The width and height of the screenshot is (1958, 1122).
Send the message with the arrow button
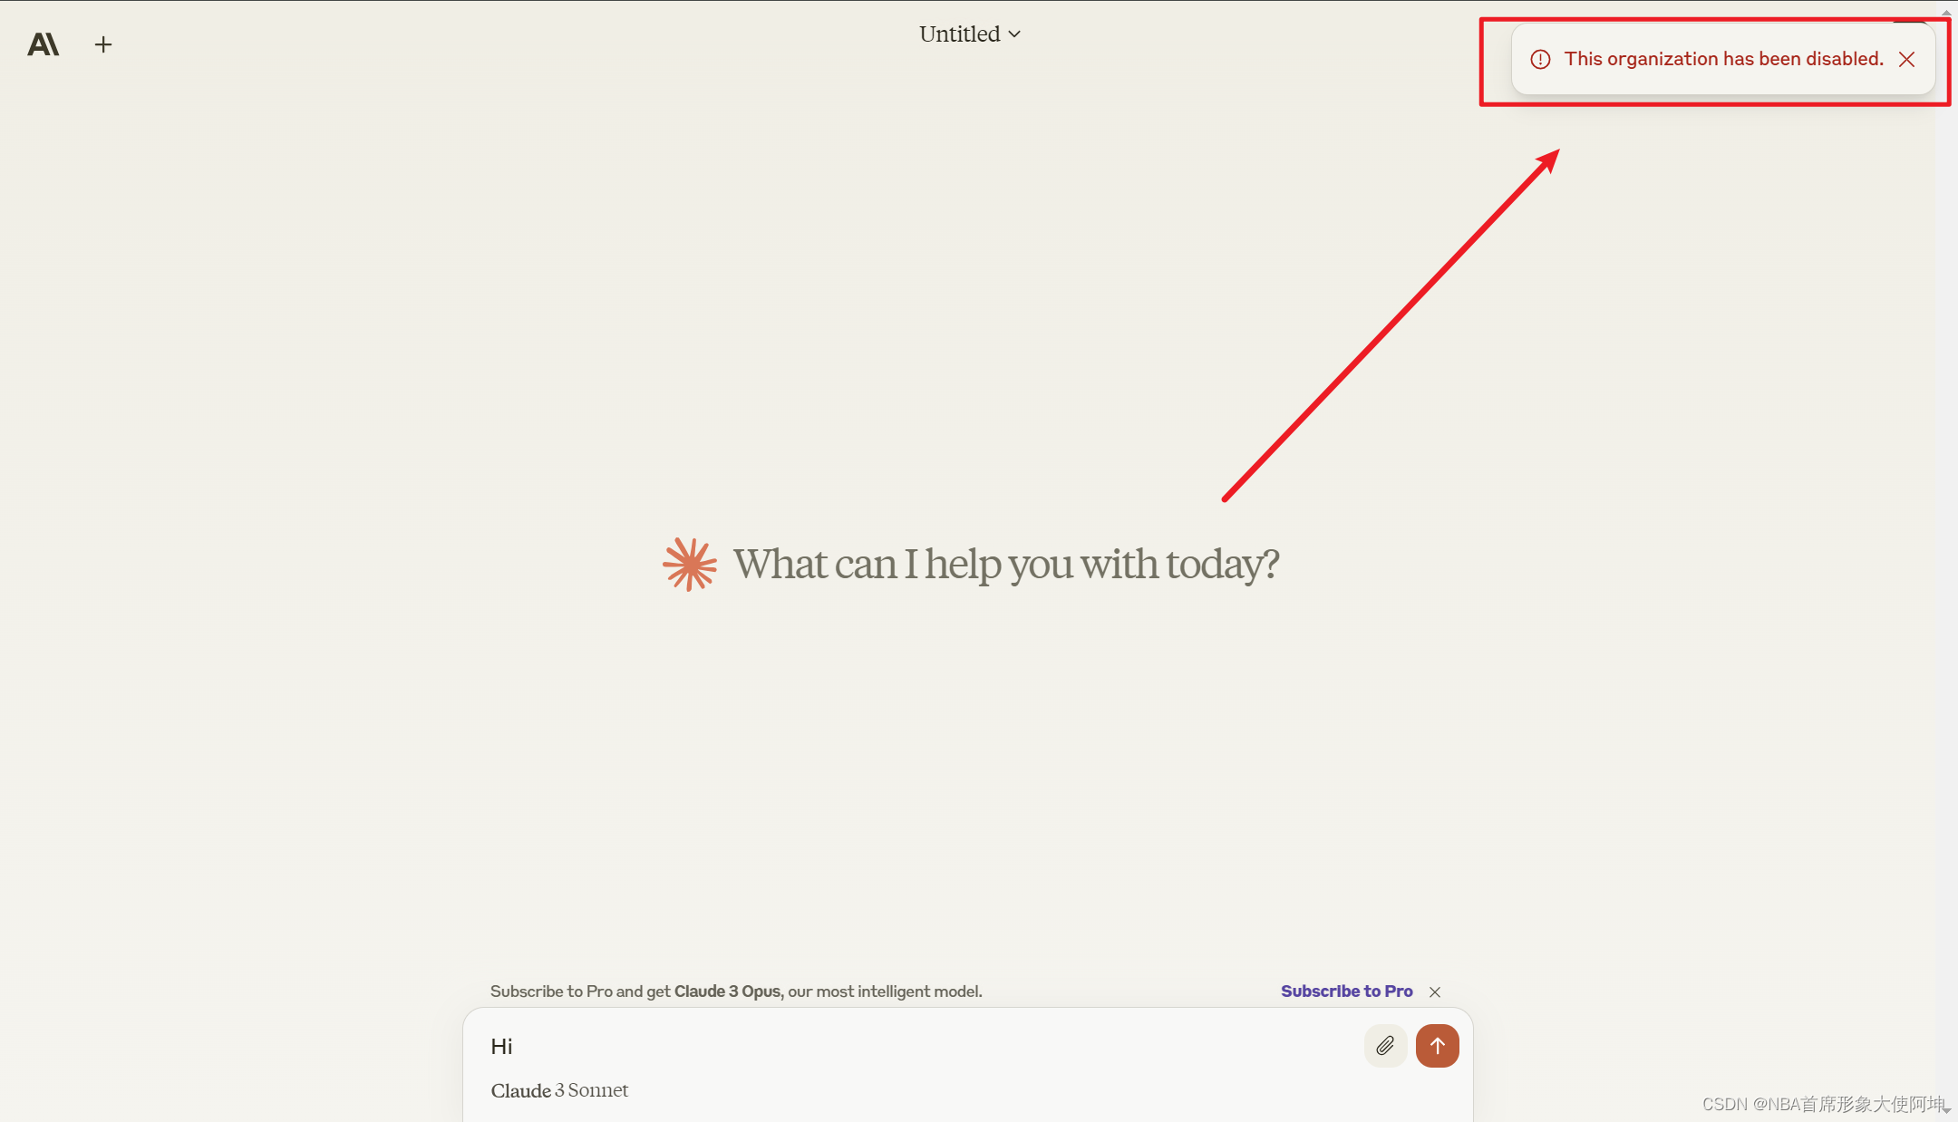tap(1437, 1047)
